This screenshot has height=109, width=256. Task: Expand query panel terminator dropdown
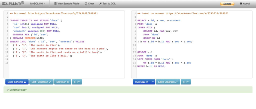[x=185, y=82]
